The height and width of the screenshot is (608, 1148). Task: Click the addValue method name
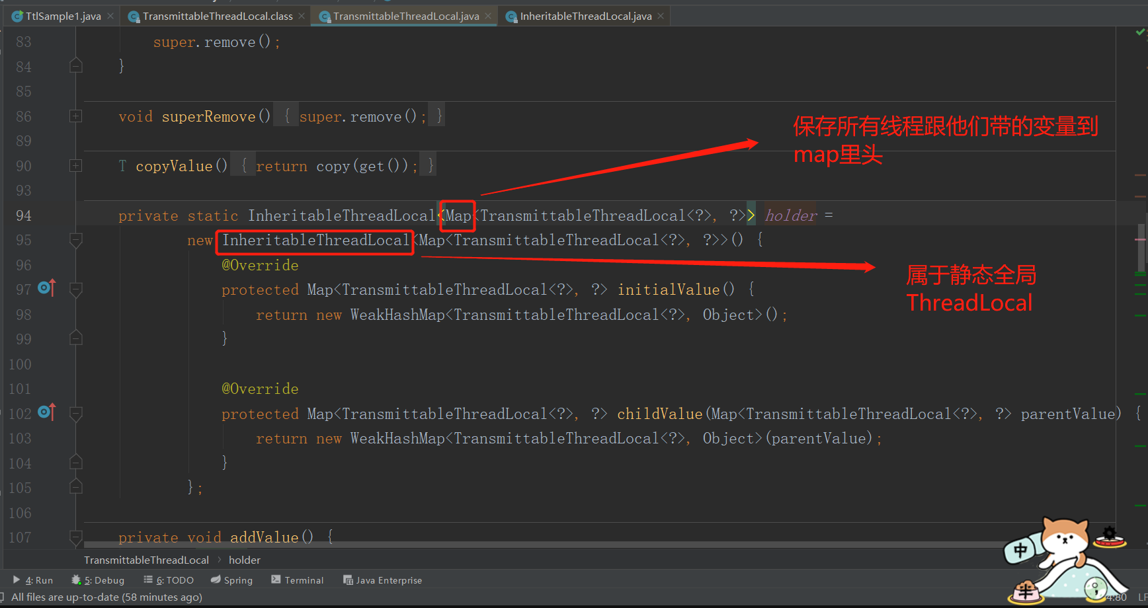[x=264, y=538]
